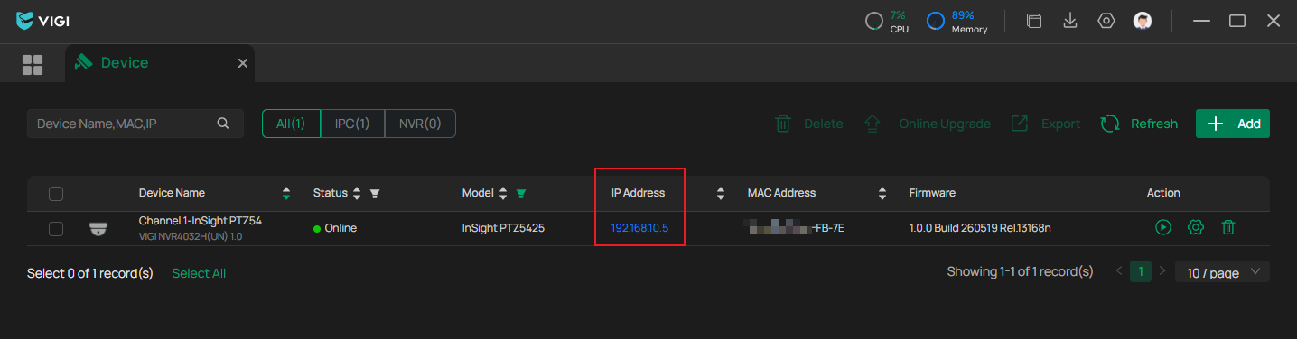Select the All(1) filter tab

291,124
